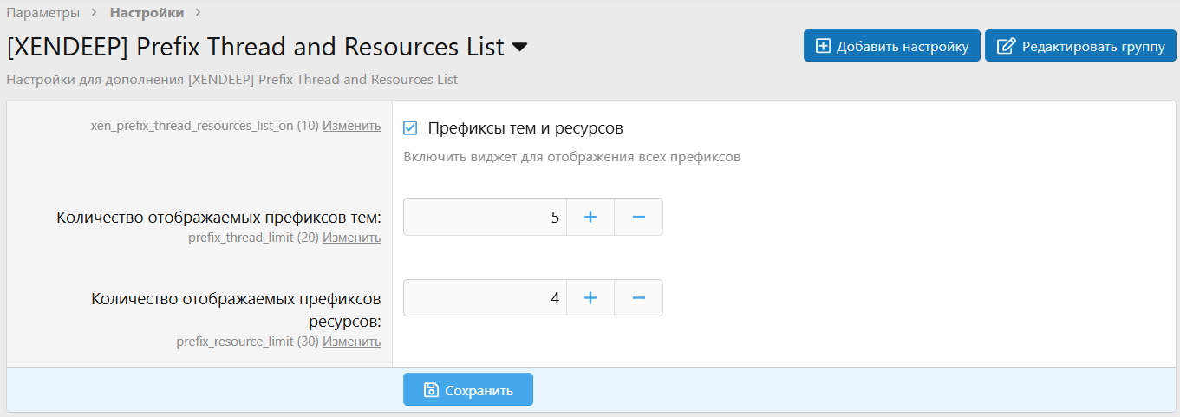This screenshot has width=1180, height=417.
Task: Decrease resource prefixes count with minus
Action: [x=639, y=298]
